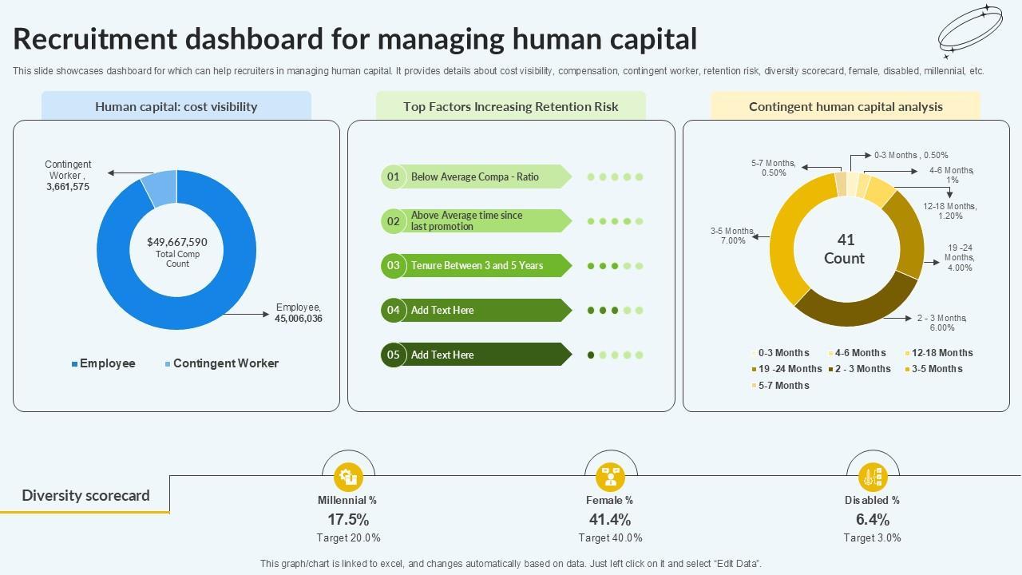Select the 02 numbered circle badge
The width and height of the screenshot is (1022, 575).
pyautogui.click(x=394, y=221)
